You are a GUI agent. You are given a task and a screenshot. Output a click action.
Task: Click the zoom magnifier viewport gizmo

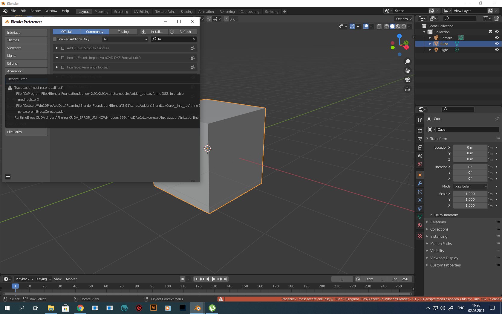point(408,62)
